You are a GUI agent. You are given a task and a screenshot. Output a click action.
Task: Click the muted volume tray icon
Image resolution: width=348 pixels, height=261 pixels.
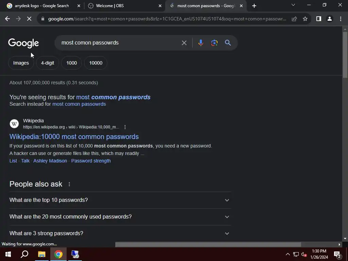coord(304,254)
